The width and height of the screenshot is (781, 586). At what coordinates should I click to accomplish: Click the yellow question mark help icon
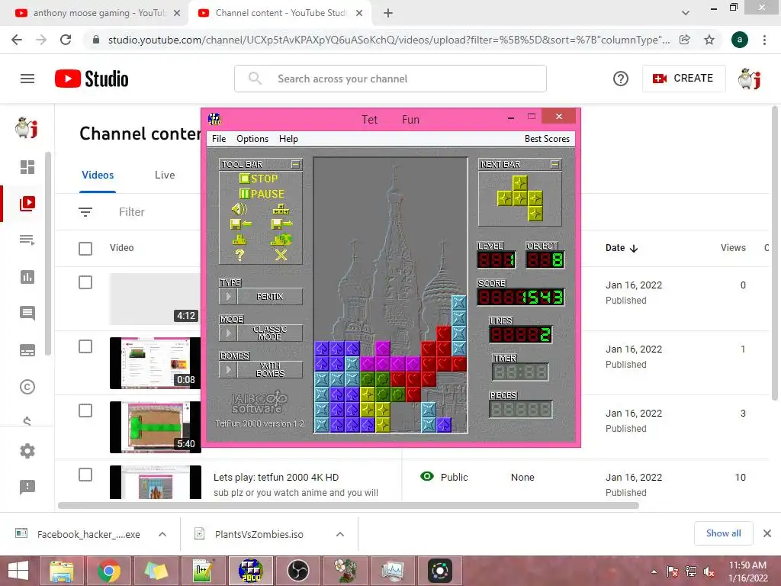coord(239,255)
